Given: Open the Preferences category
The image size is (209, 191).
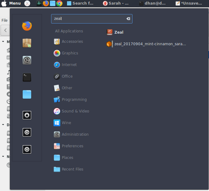Looking at the screenshot, I should tap(68, 146).
